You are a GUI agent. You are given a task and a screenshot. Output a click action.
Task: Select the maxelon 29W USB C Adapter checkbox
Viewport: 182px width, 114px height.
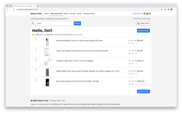pos(36,60)
